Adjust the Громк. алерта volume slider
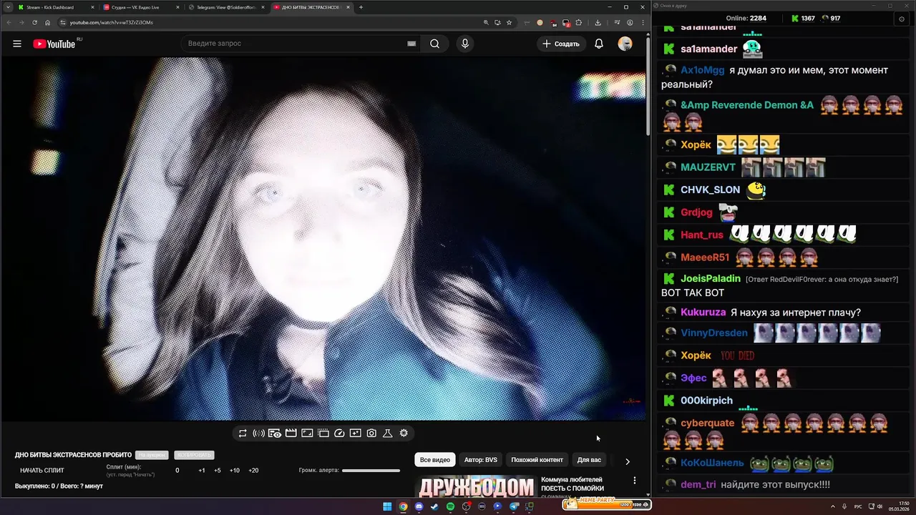The height and width of the screenshot is (515, 916). coord(371,471)
